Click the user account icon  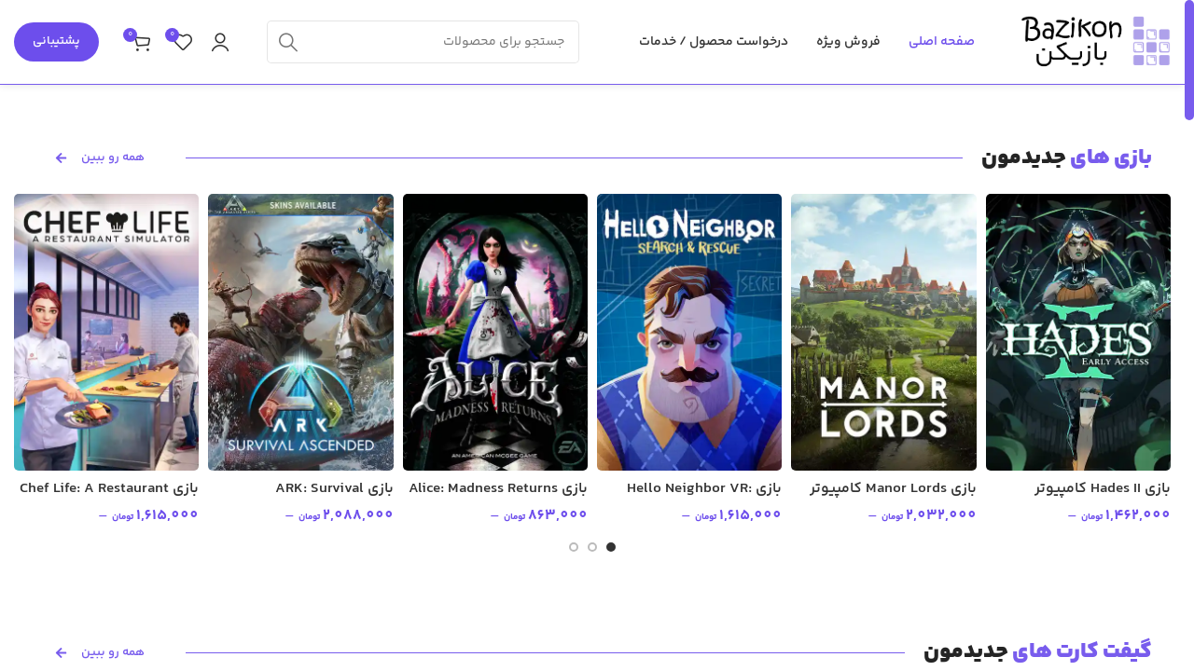[220, 42]
